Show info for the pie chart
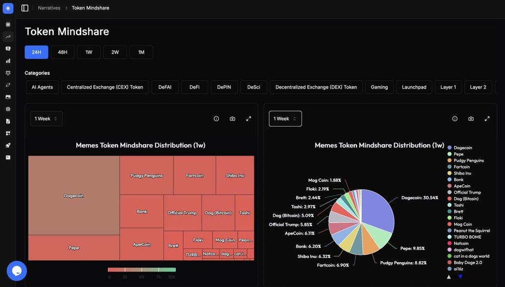505x287 pixels. click(455, 119)
